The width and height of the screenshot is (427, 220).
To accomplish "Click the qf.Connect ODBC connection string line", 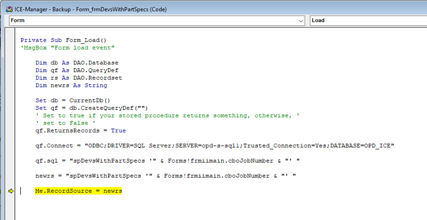I will tap(215, 146).
